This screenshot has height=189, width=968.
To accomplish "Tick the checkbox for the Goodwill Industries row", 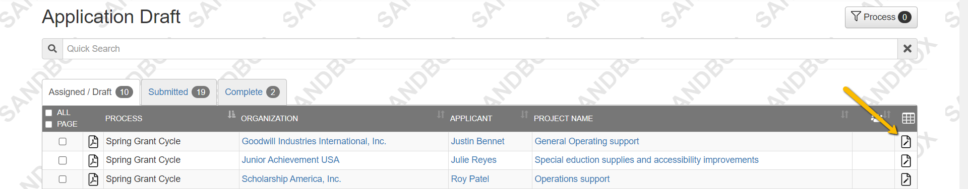I will coord(63,141).
